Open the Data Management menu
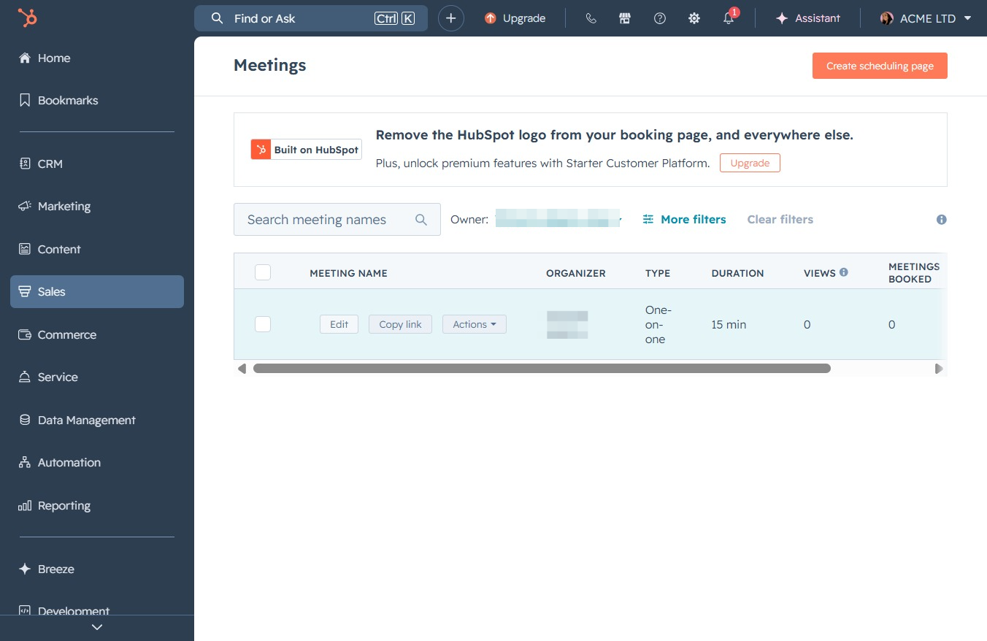The width and height of the screenshot is (987, 641). pyautogui.click(x=97, y=420)
